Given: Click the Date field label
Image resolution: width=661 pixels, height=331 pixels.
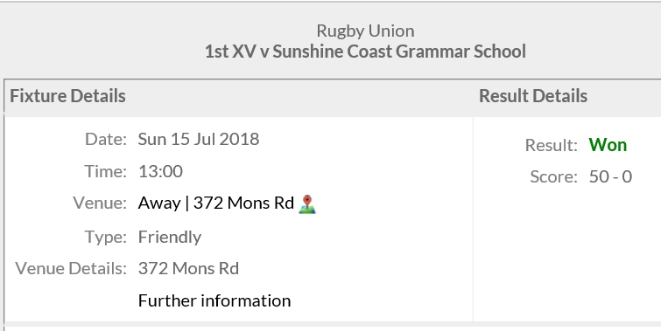Looking at the screenshot, I should [106, 139].
